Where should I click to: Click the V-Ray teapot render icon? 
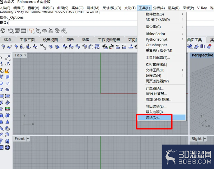pyautogui.click(x=11, y=31)
